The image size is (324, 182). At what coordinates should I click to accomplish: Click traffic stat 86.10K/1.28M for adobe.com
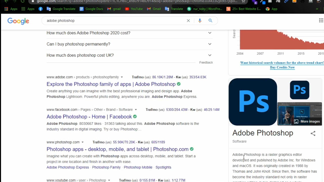163,77
